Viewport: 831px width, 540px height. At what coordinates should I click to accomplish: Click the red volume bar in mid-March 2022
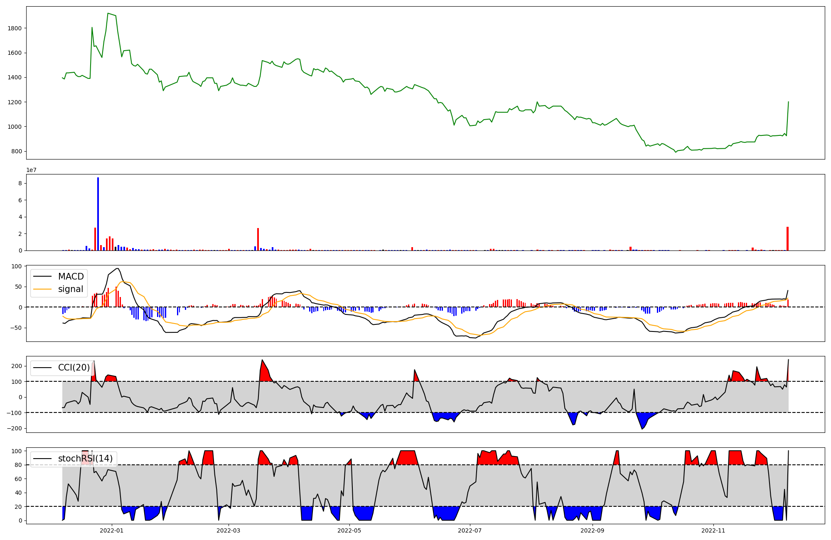point(258,239)
